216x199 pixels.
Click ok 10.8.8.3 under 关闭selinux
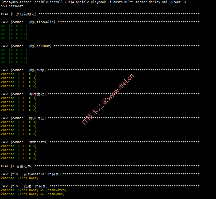pyautogui.click(x=14, y=50)
